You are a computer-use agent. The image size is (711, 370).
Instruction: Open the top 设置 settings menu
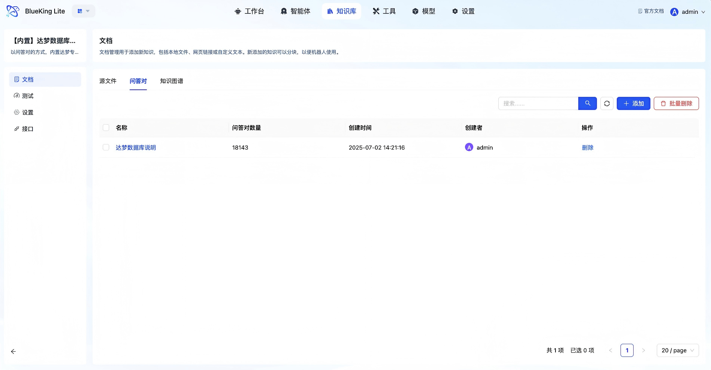point(463,11)
